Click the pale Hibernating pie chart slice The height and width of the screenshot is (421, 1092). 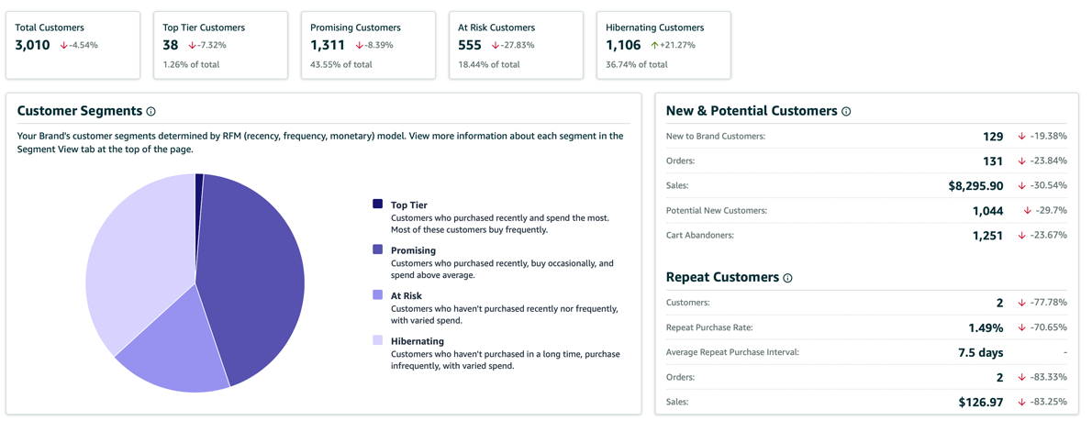click(138, 257)
